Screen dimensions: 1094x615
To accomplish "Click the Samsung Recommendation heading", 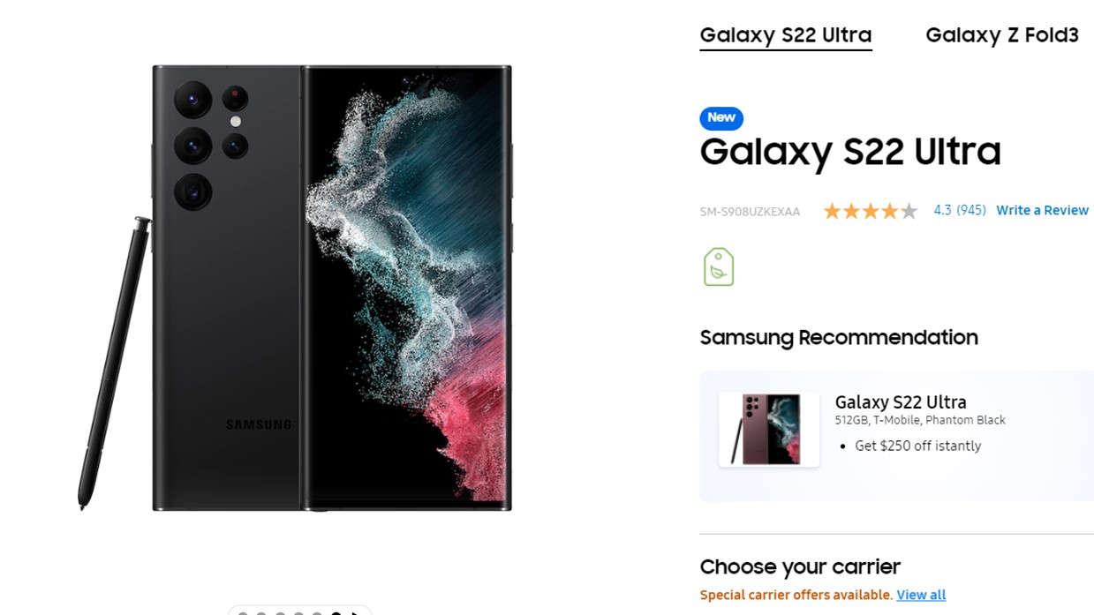I will click(x=838, y=337).
